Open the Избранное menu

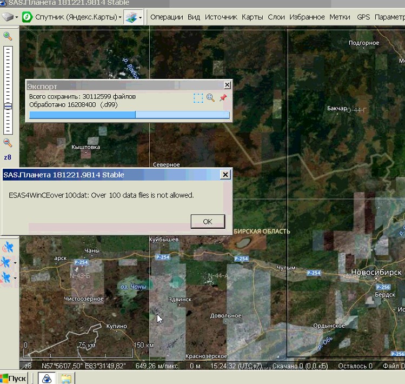[306, 17]
